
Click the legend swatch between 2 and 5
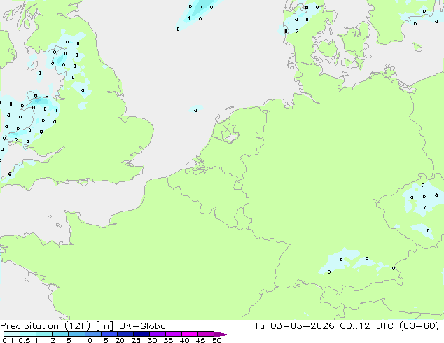pos(60,334)
